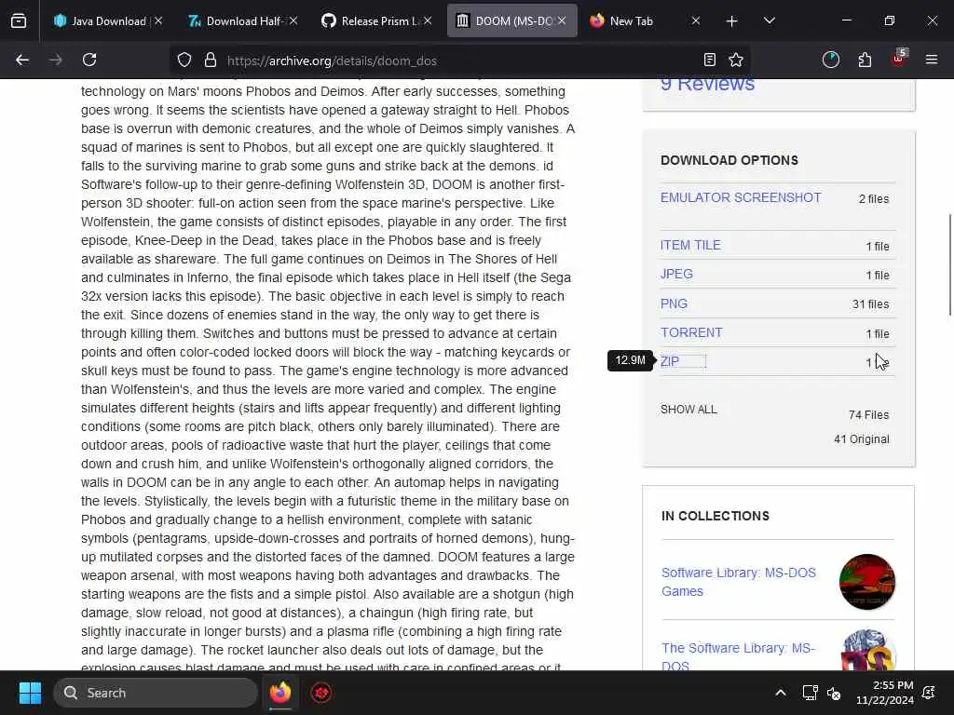Show site security padlock info
954x715 pixels.
[x=211, y=60]
